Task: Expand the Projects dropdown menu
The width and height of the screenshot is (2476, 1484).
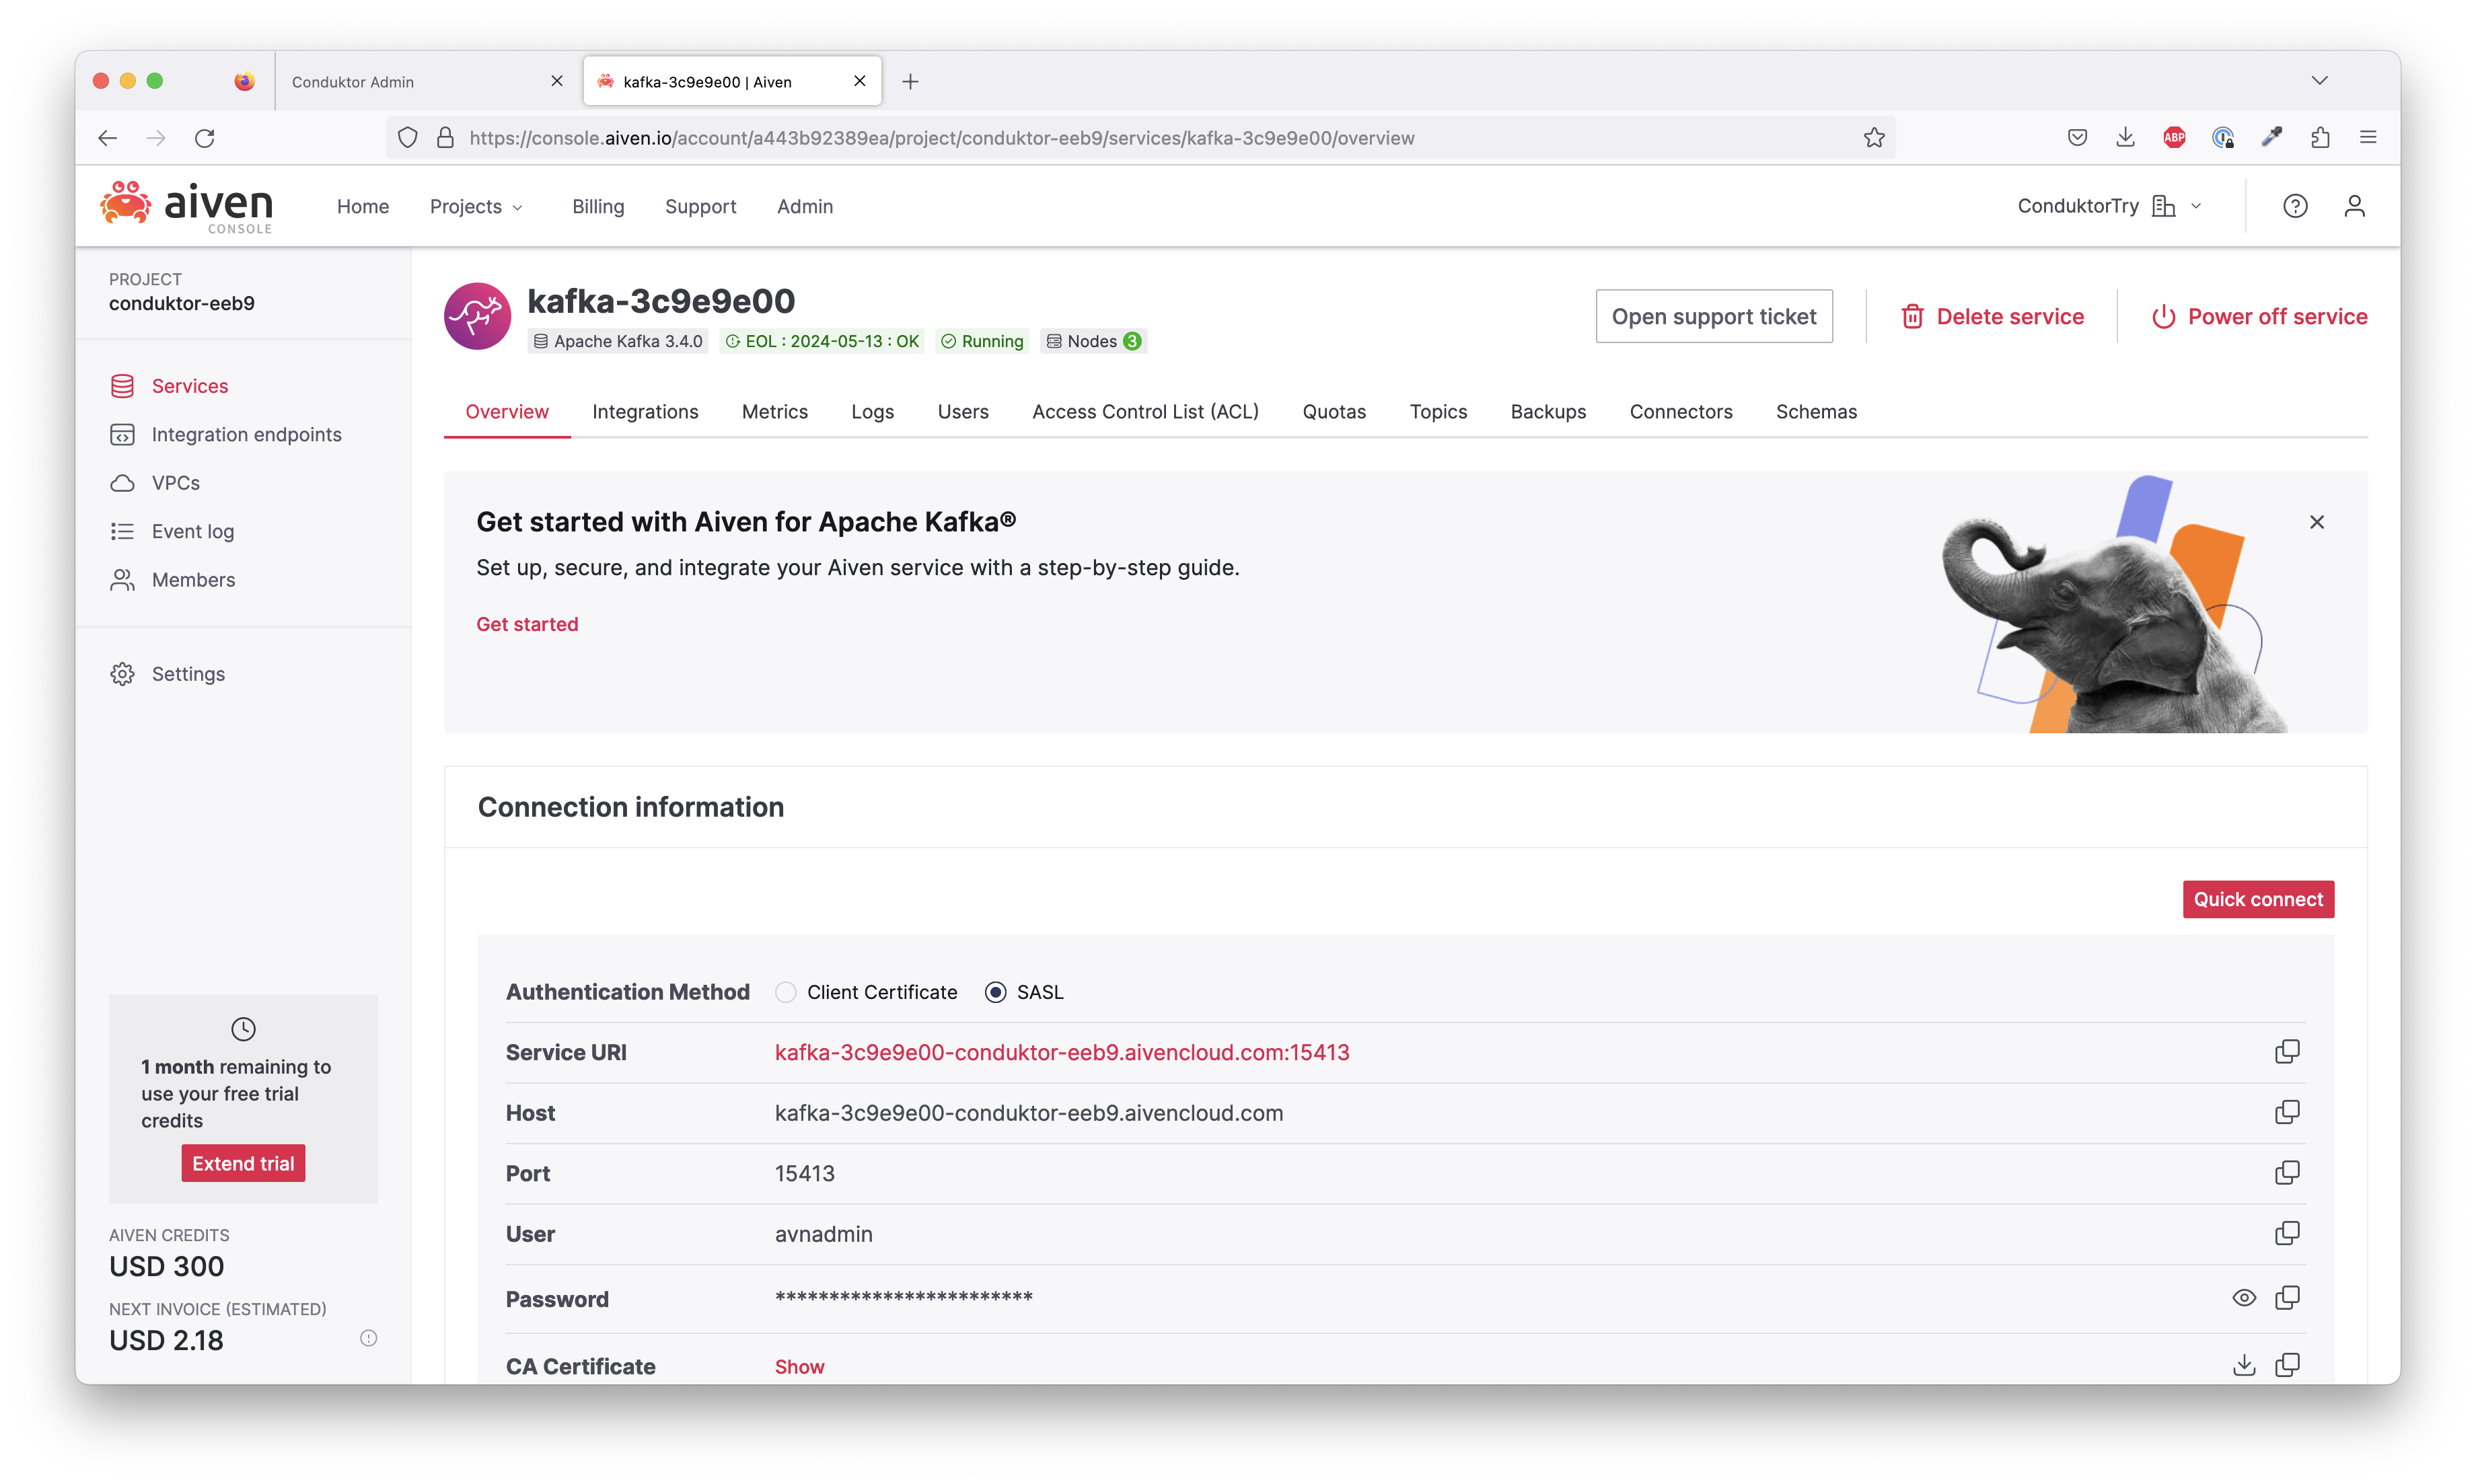Action: [x=476, y=206]
